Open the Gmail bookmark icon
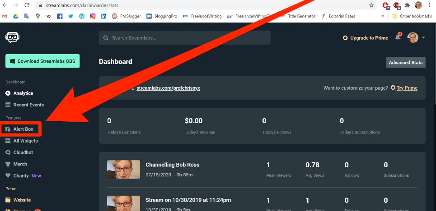Viewport: 436px width, 211px height. pyautogui.click(x=5, y=16)
